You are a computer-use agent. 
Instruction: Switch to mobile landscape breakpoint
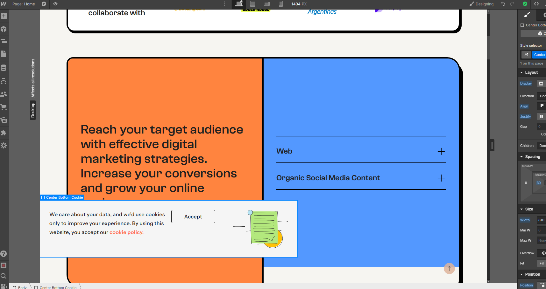click(x=267, y=4)
